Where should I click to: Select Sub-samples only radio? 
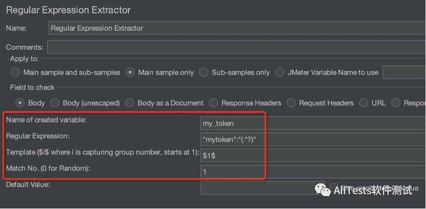coord(204,73)
